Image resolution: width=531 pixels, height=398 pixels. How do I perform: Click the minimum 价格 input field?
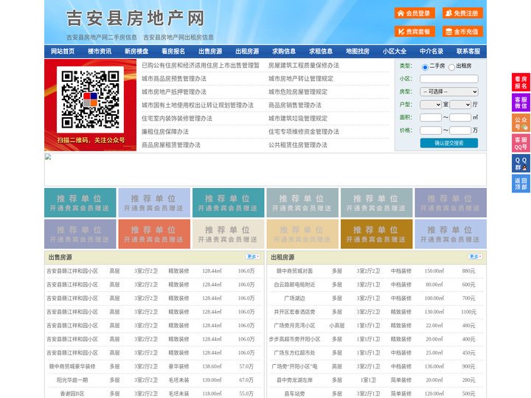click(431, 130)
